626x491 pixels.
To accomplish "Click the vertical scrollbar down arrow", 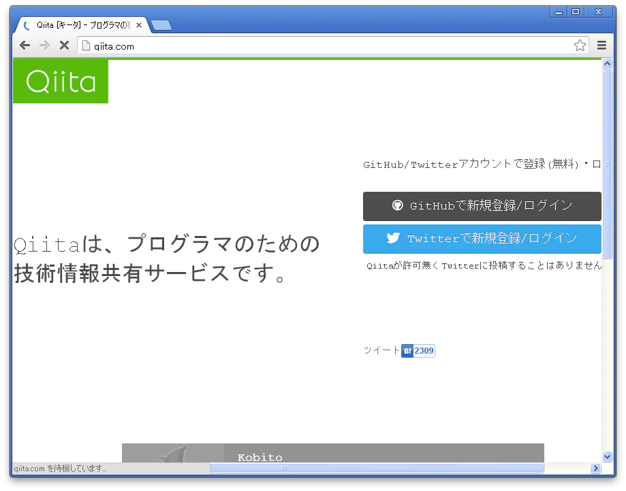I will pos(607,457).
